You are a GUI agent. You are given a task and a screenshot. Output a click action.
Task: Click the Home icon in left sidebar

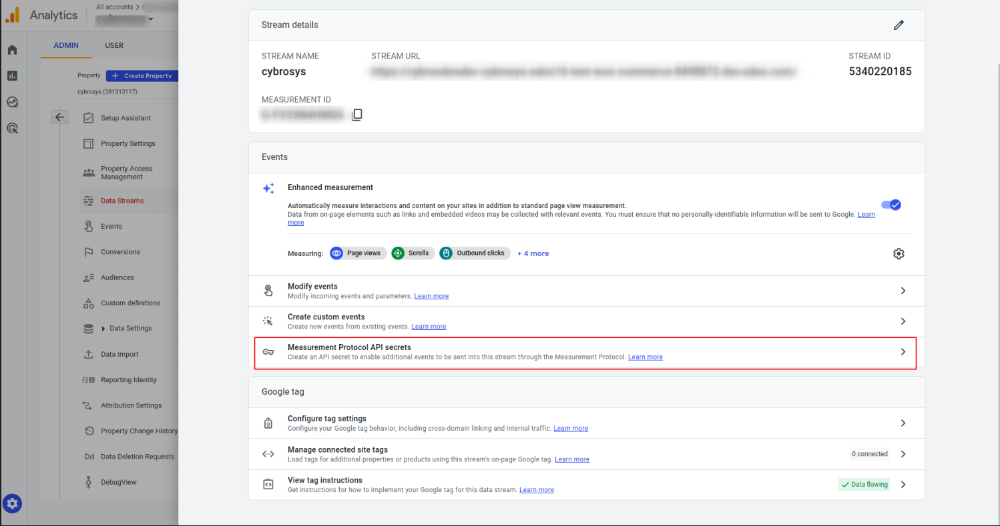12,50
